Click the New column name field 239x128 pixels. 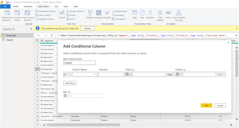pos(79,63)
